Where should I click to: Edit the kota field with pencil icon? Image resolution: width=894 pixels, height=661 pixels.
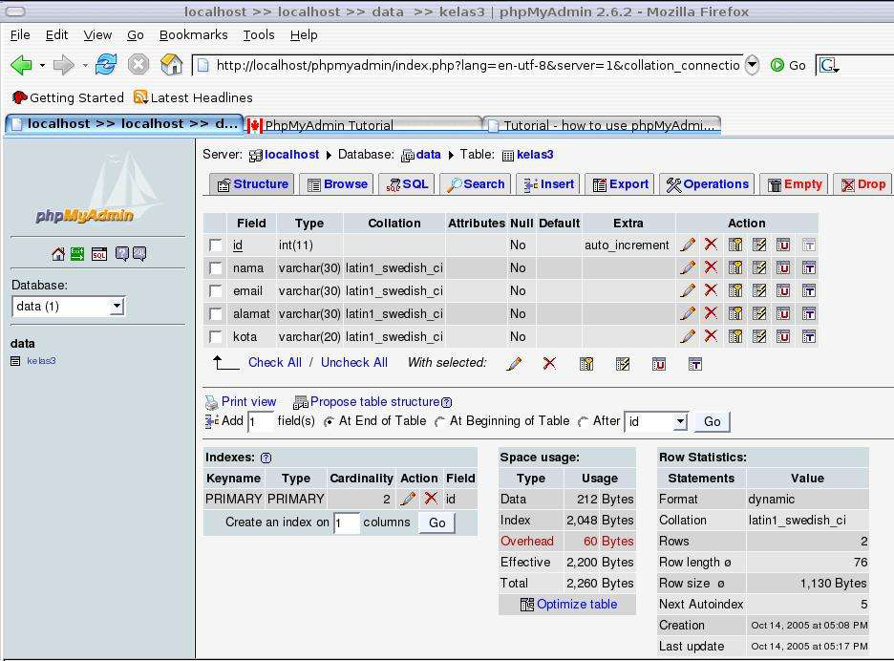[x=688, y=336]
